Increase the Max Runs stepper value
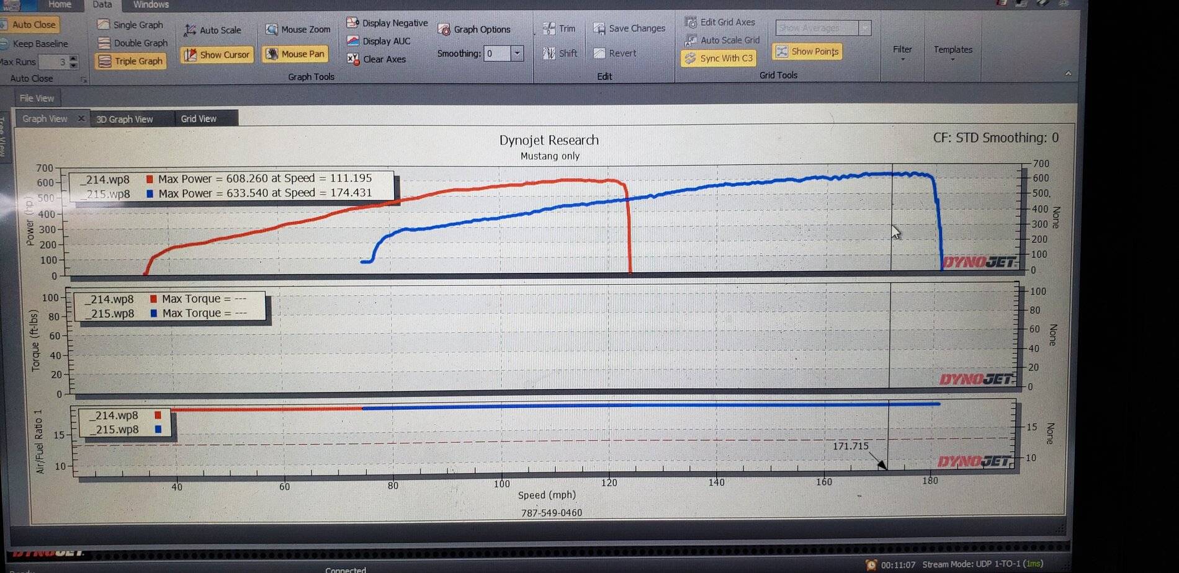 pos(74,58)
